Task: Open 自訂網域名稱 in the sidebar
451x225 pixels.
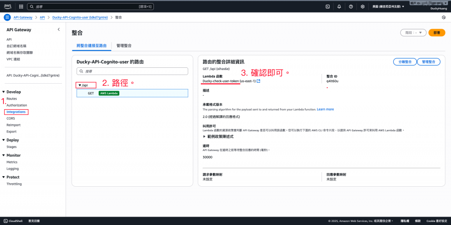Action: point(16,46)
